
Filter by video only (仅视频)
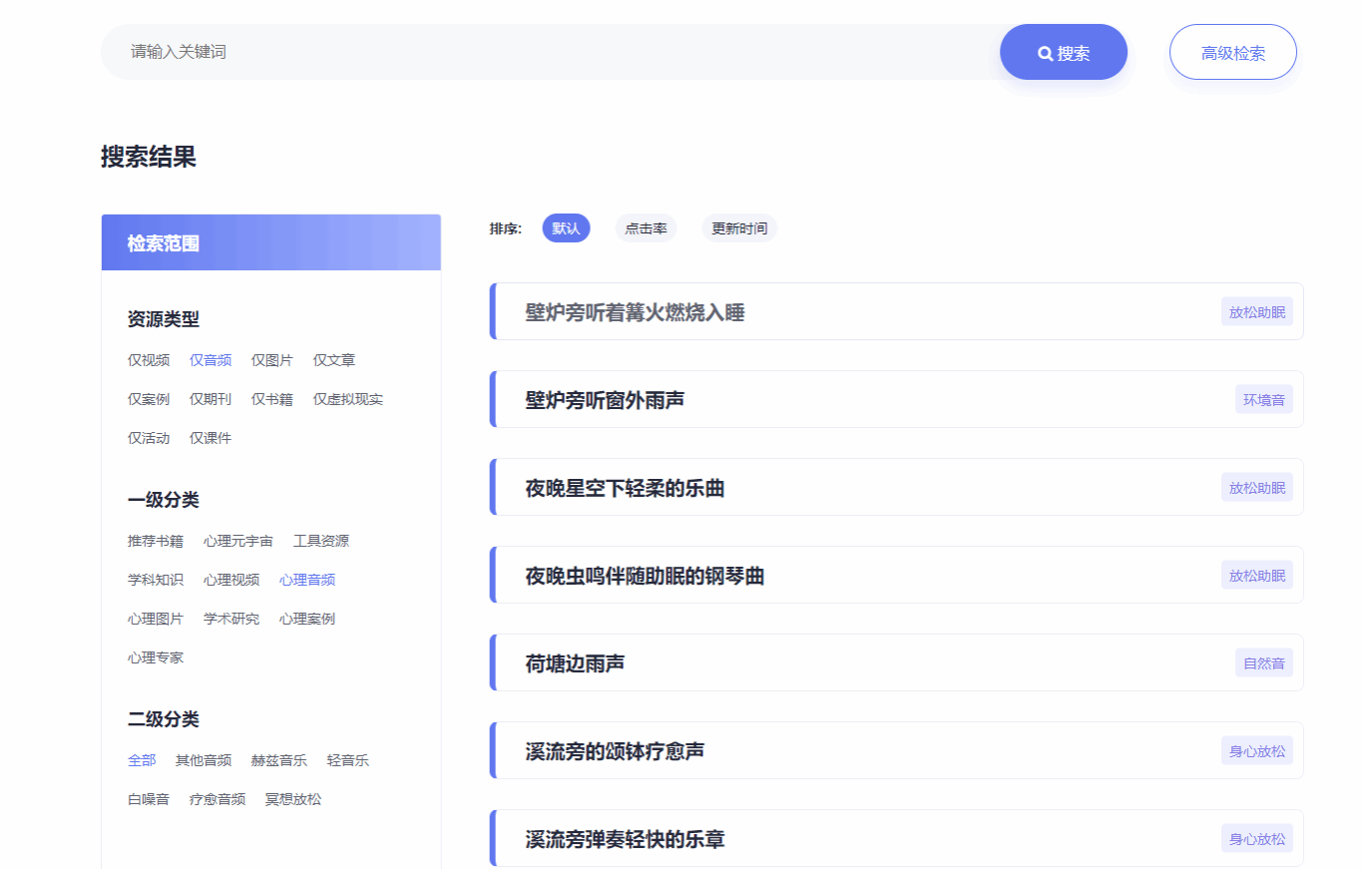coord(149,360)
